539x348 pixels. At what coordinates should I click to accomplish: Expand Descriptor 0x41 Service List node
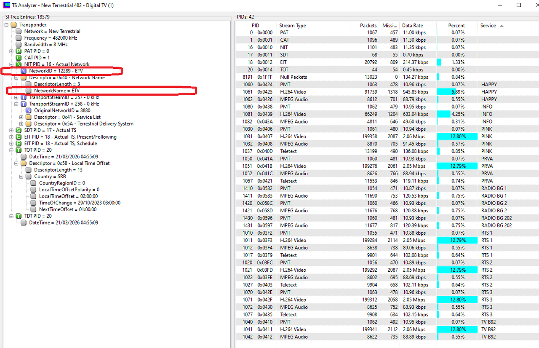pos(21,117)
